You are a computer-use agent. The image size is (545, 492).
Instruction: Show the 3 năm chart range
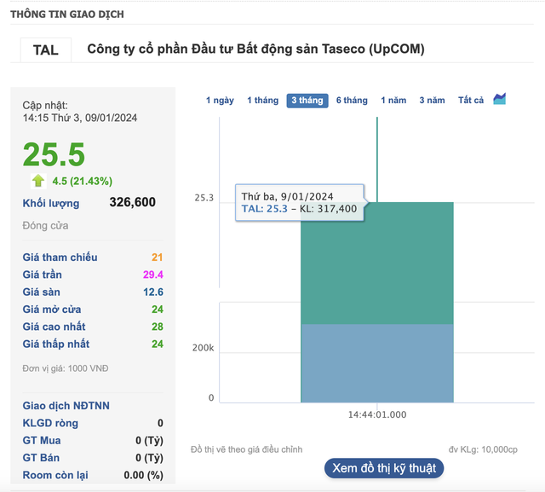pyautogui.click(x=432, y=101)
